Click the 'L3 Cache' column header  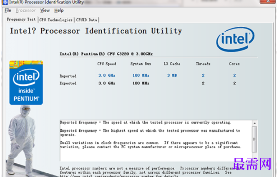(x=172, y=64)
